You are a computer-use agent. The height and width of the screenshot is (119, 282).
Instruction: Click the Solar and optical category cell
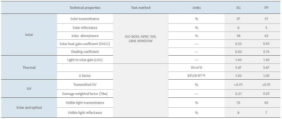[29, 108]
